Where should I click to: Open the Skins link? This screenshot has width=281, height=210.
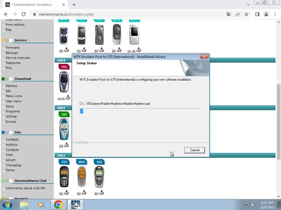click(10, 106)
